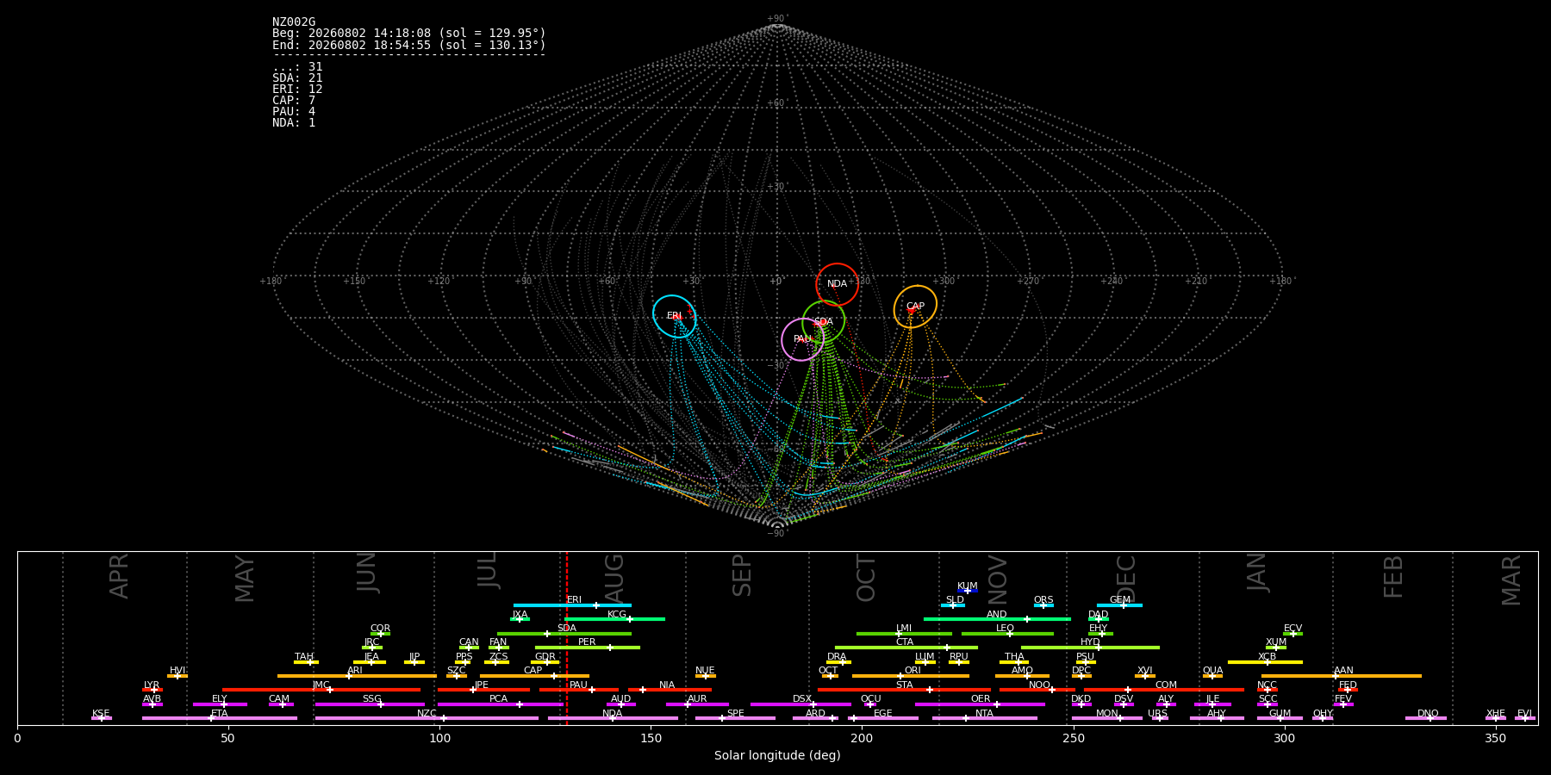
Task: Select the ETA shower activity bar
Action: click(220, 718)
